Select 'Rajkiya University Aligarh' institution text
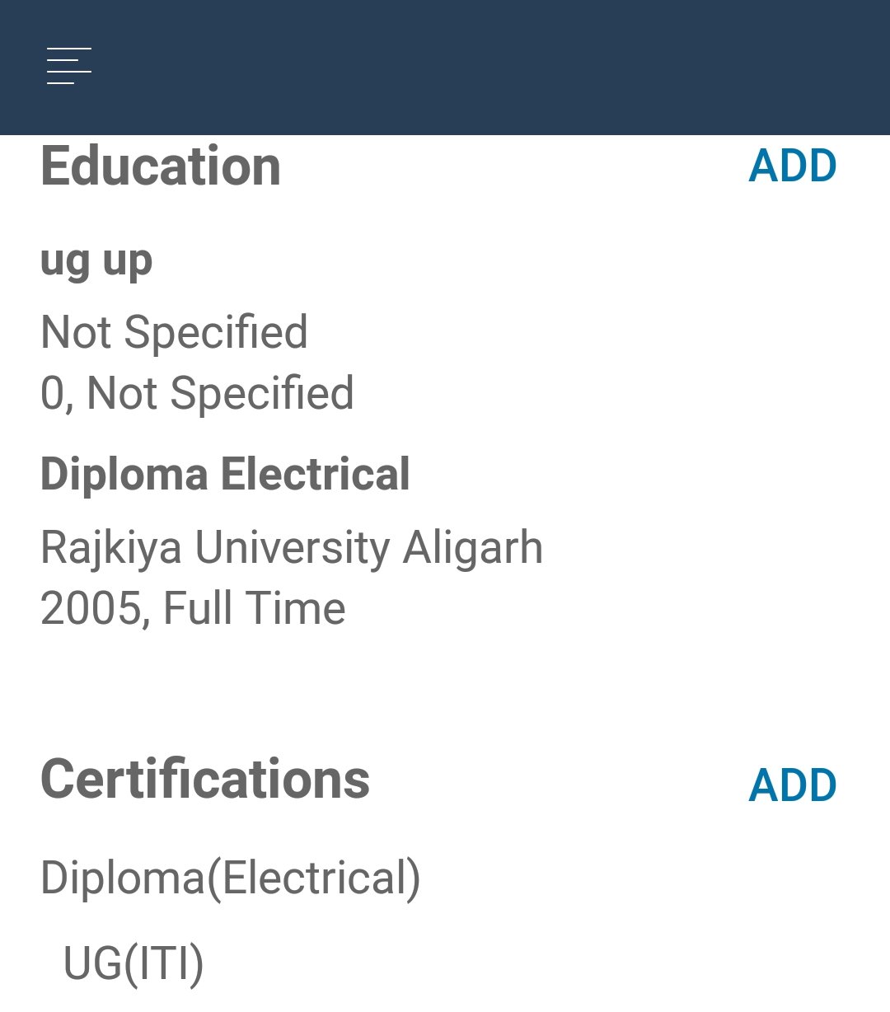Viewport: 890px width, 1012px height. pyautogui.click(x=292, y=548)
